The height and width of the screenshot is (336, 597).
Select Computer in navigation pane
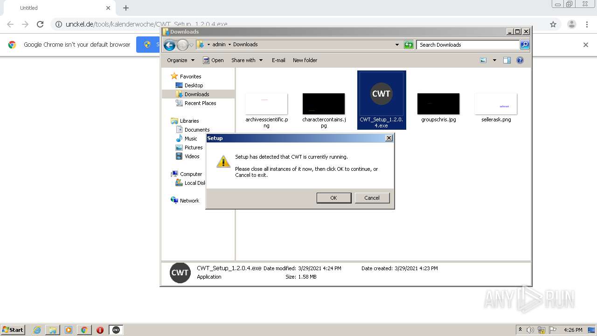(191, 174)
